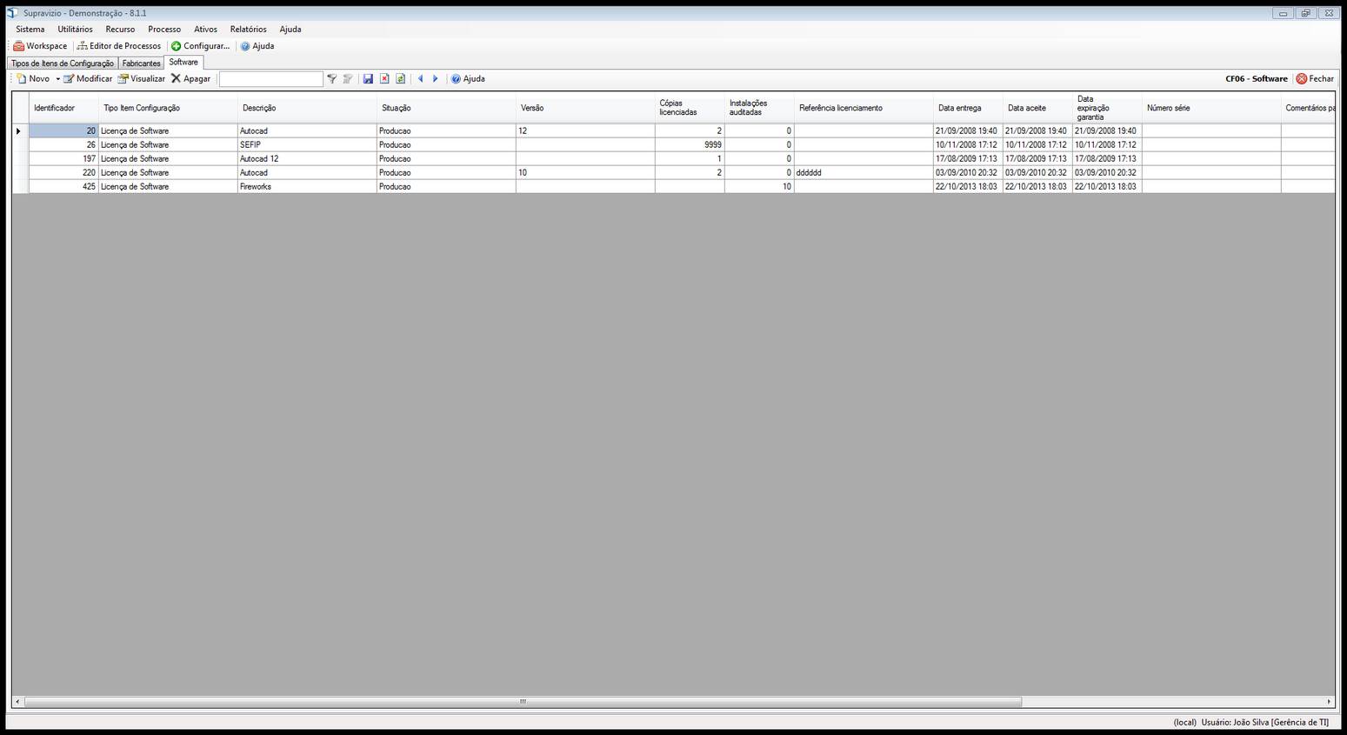Click the filter text input field

click(270, 79)
